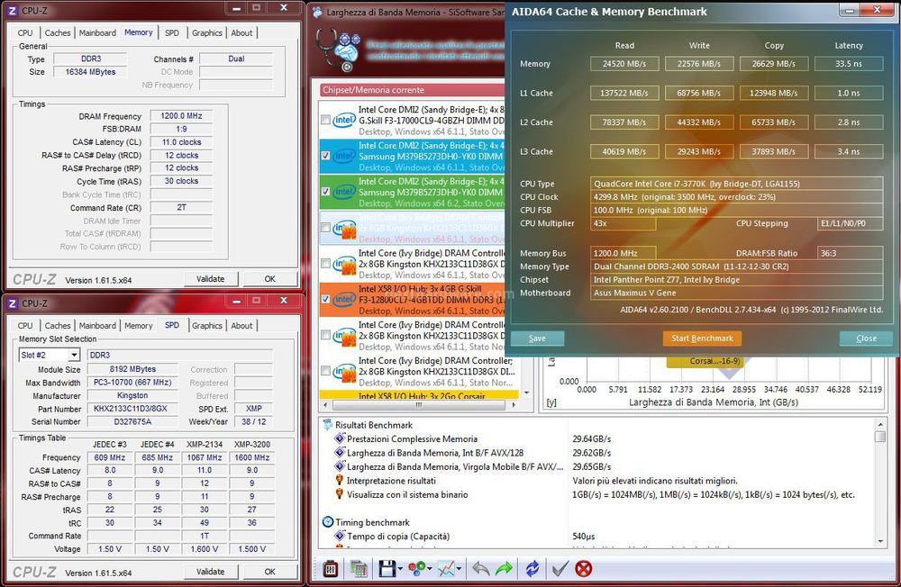This screenshot has width=901, height=587.
Task: Click the clock icon beside Timing benchmark
Action: (x=328, y=522)
